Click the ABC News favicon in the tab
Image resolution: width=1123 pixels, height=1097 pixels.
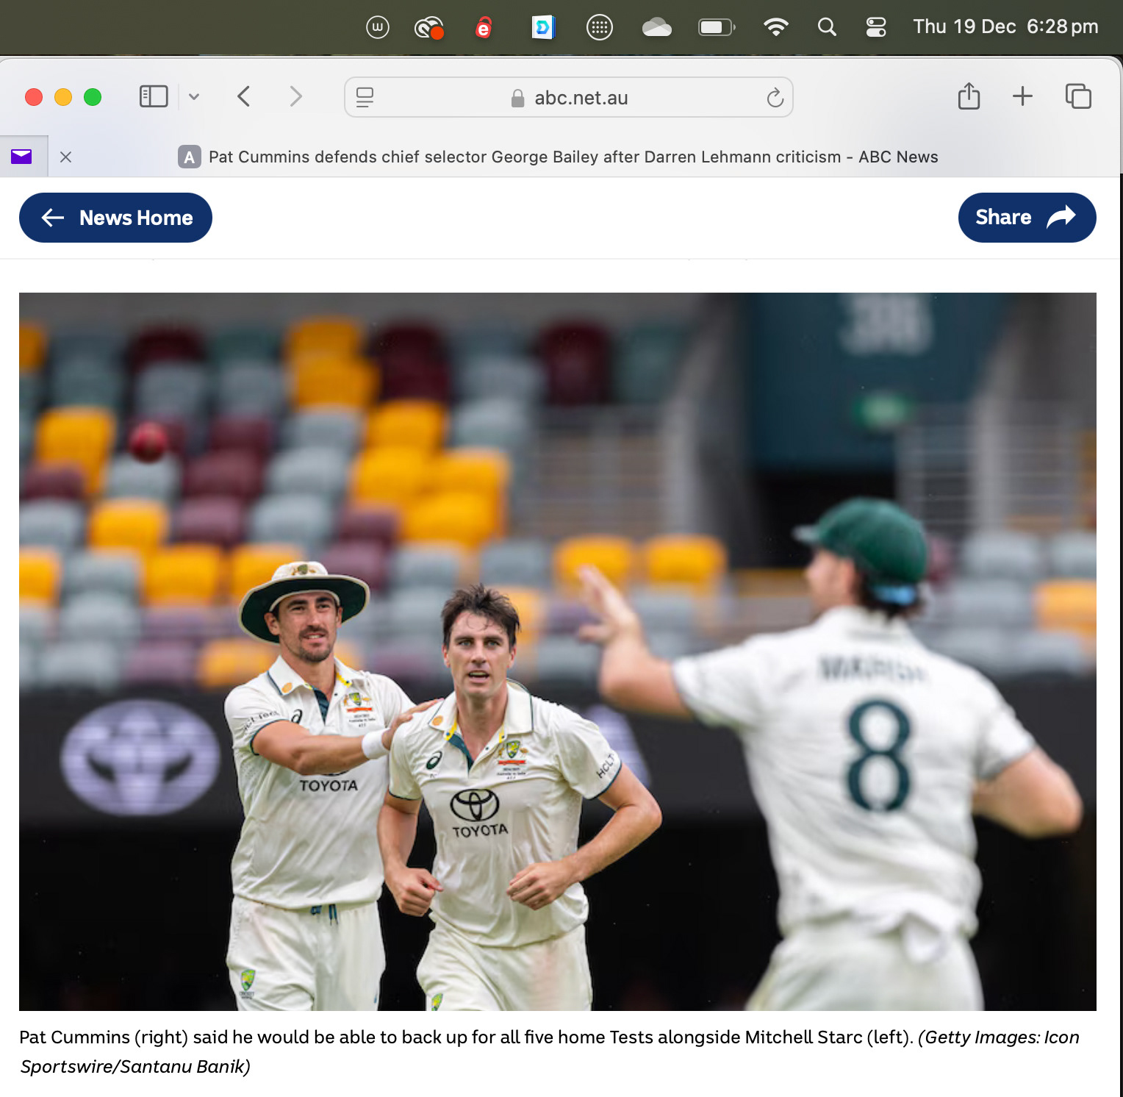(x=190, y=157)
